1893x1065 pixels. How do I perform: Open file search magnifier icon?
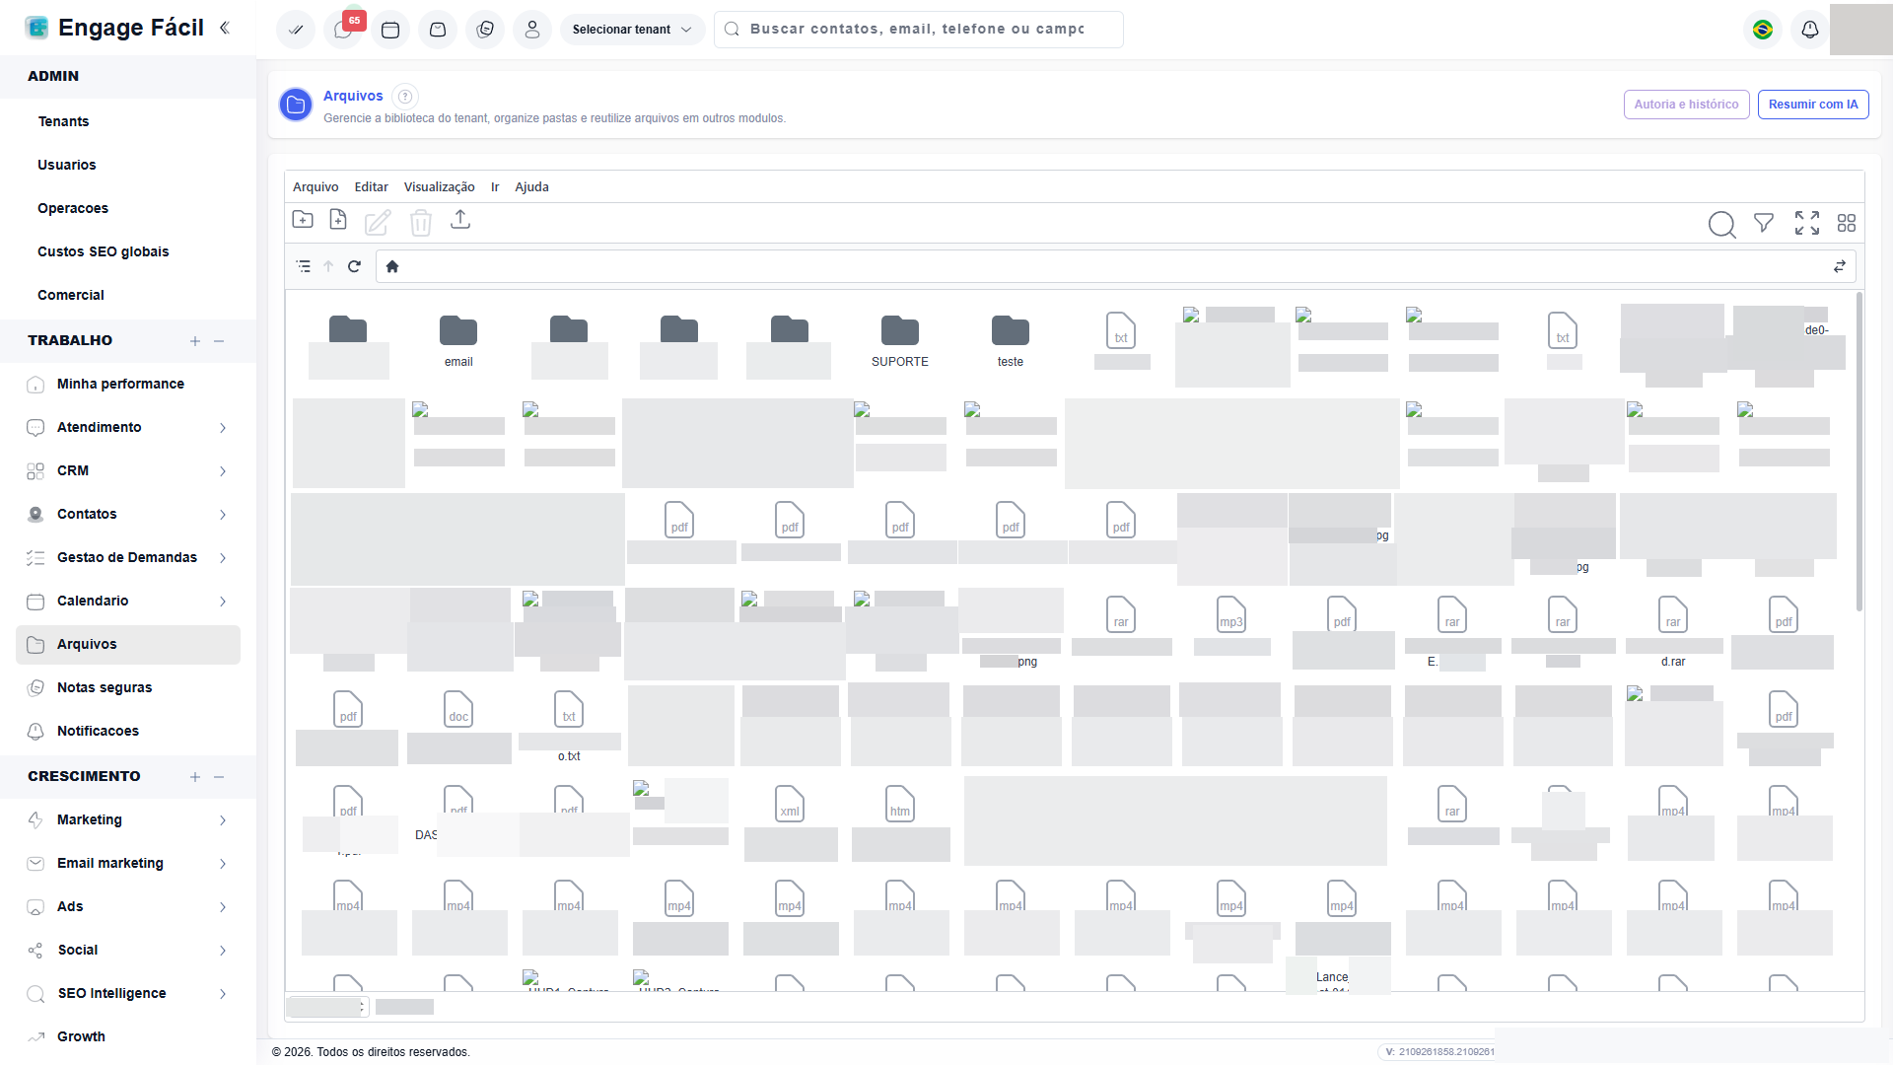point(1722,225)
